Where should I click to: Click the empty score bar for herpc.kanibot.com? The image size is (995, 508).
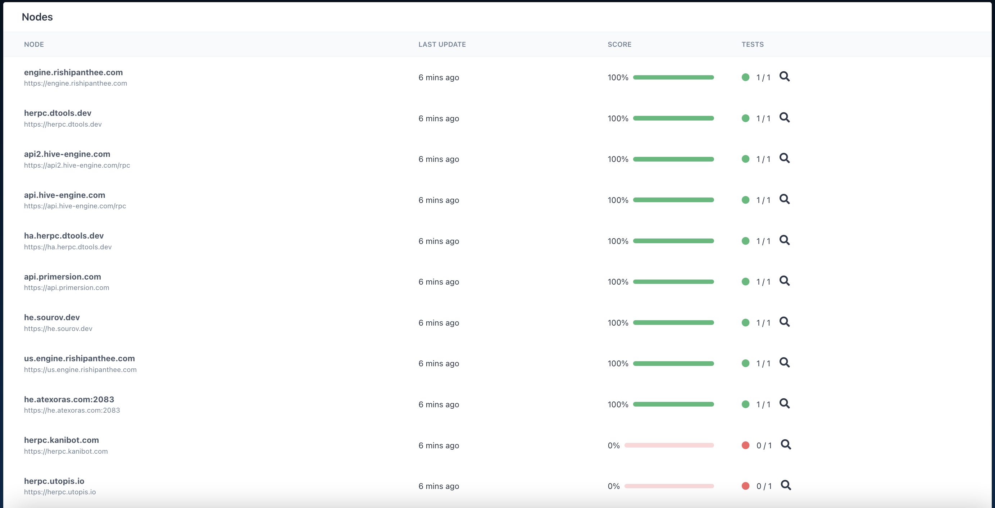669,445
